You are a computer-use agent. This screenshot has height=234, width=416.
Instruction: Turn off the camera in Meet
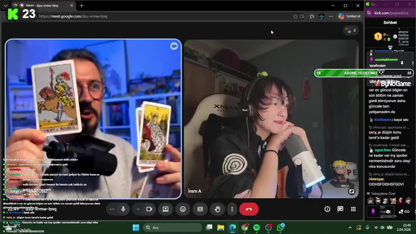pos(149,209)
